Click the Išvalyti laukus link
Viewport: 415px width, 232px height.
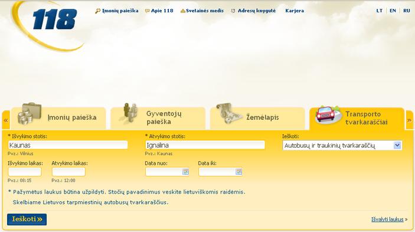click(x=387, y=219)
